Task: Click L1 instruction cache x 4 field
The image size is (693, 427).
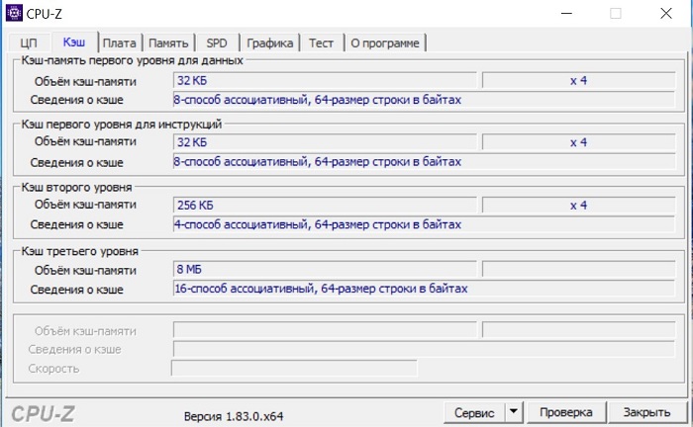Action: [x=578, y=142]
